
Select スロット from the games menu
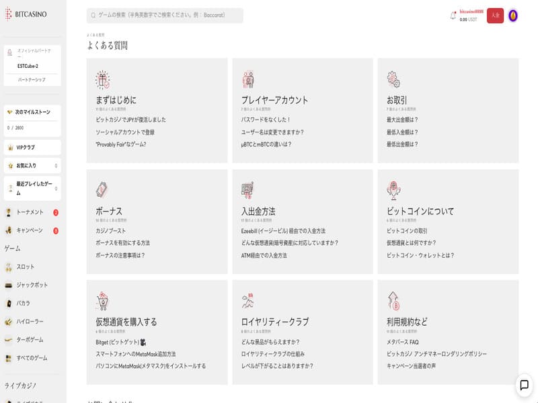[x=26, y=267]
